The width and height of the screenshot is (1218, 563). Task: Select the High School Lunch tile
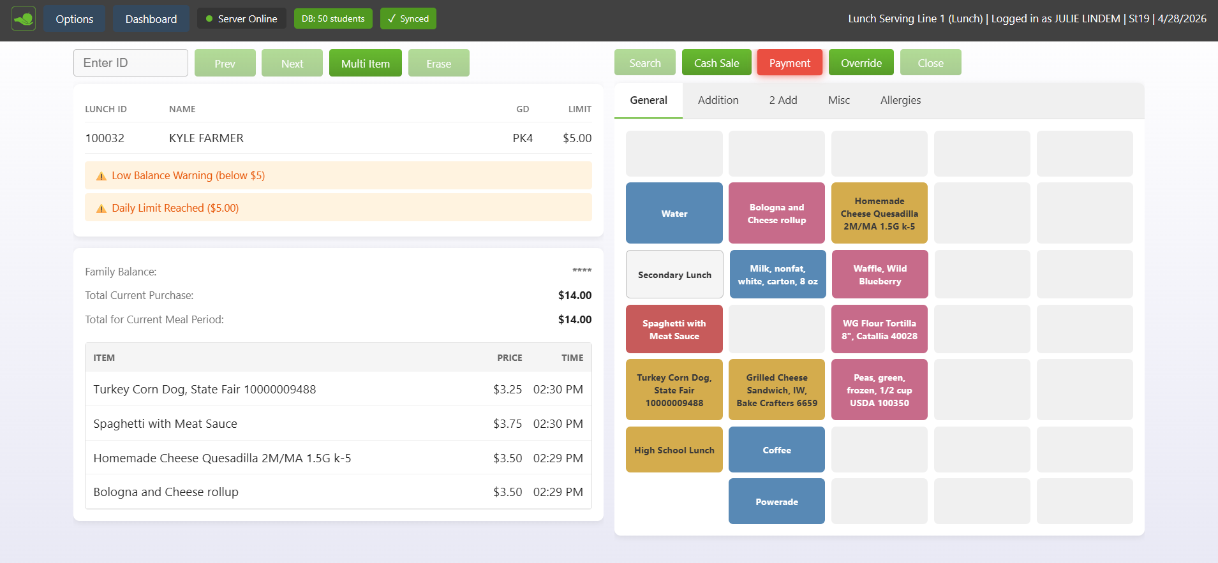(x=674, y=450)
